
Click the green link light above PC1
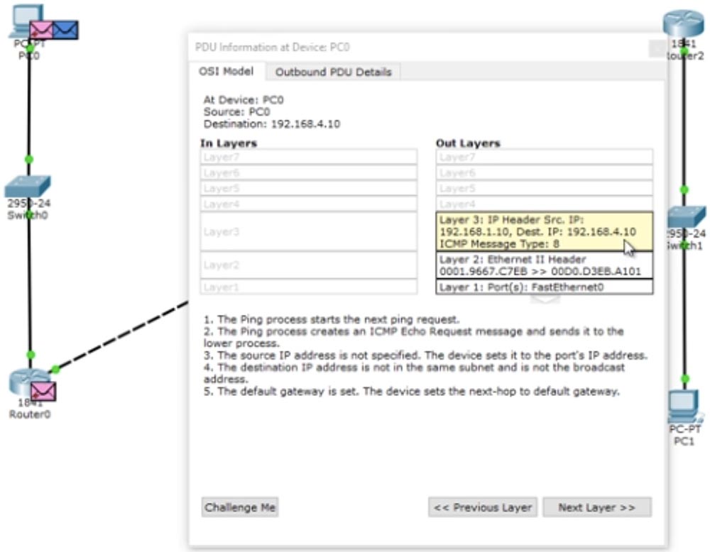click(x=685, y=378)
